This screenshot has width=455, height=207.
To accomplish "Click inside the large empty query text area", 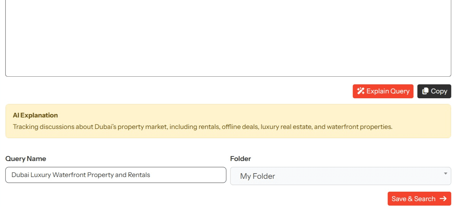I will (228, 38).
